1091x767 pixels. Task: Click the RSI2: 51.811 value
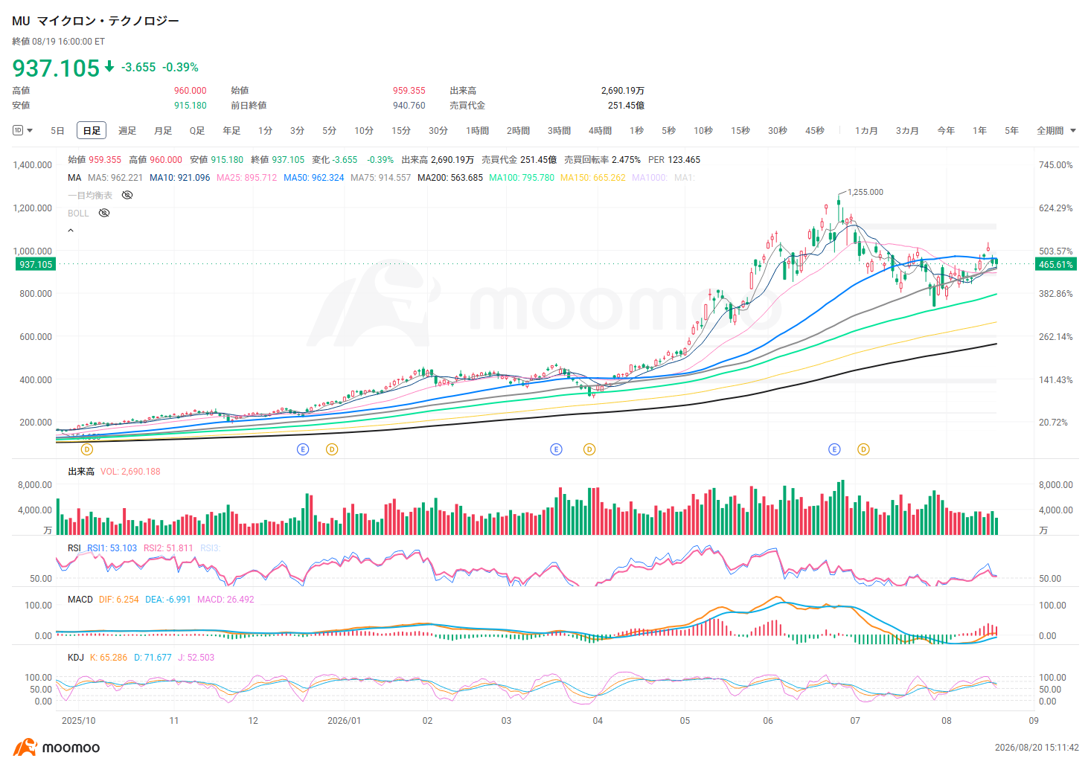pos(168,548)
